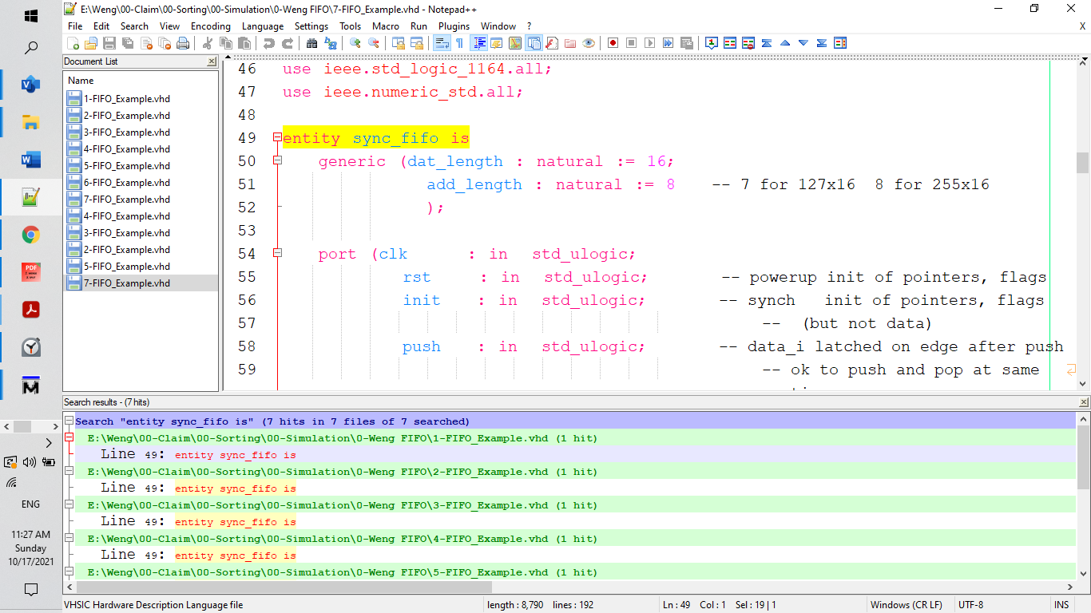Screen dimensions: 1091x613
Task: Zoom in with the magnifier plus icon
Action: [x=355, y=43]
